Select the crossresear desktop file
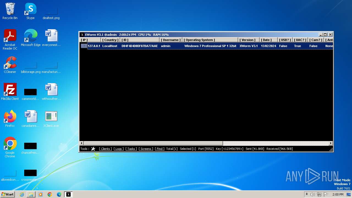 [x=31, y=175]
